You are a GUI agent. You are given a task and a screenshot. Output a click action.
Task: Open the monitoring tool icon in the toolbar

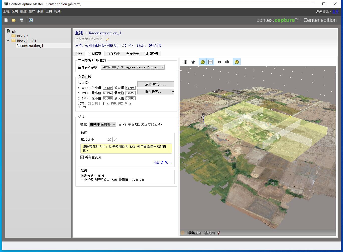pos(31,20)
